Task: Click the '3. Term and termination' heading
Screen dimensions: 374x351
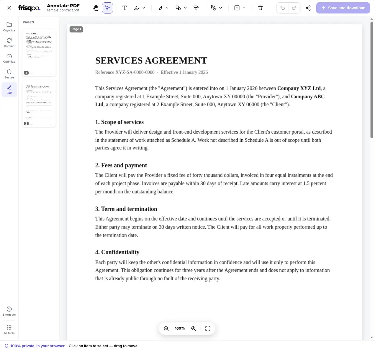Action: [x=126, y=209]
